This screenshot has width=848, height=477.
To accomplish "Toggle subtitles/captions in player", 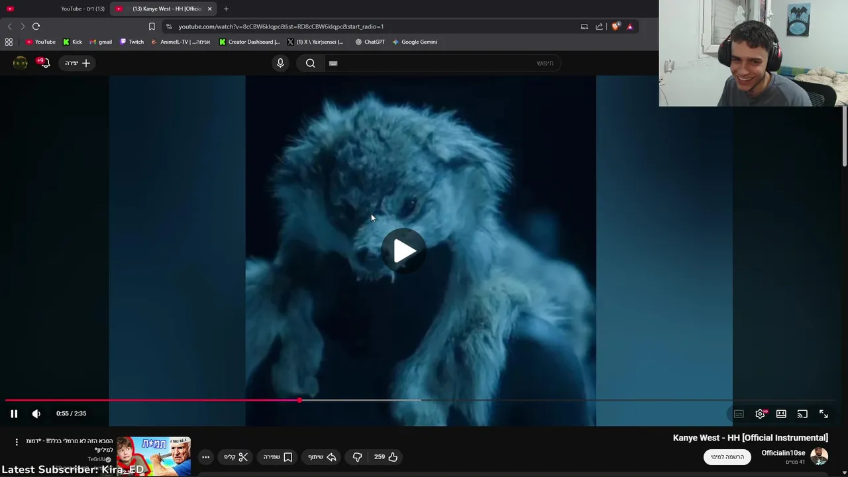I will pos(739,414).
